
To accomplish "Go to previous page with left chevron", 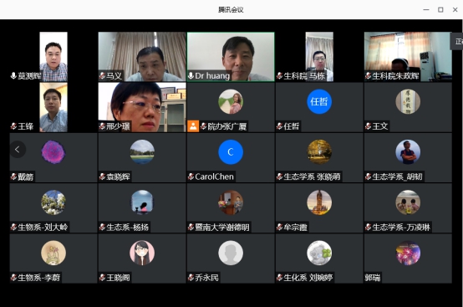I will point(18,150).
